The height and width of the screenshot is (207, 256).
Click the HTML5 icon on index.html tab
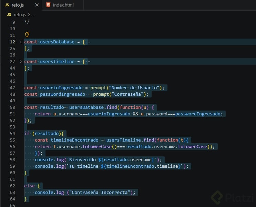48,5
